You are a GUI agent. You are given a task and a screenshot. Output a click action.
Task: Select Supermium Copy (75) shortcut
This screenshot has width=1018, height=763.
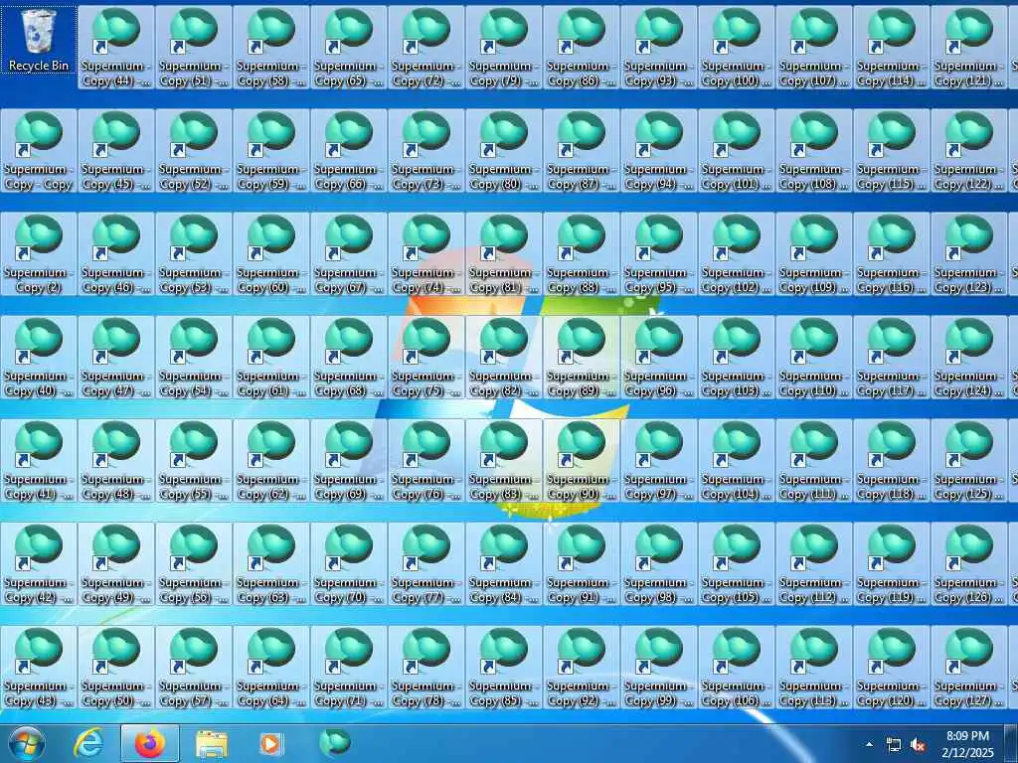tap(426, 357)
